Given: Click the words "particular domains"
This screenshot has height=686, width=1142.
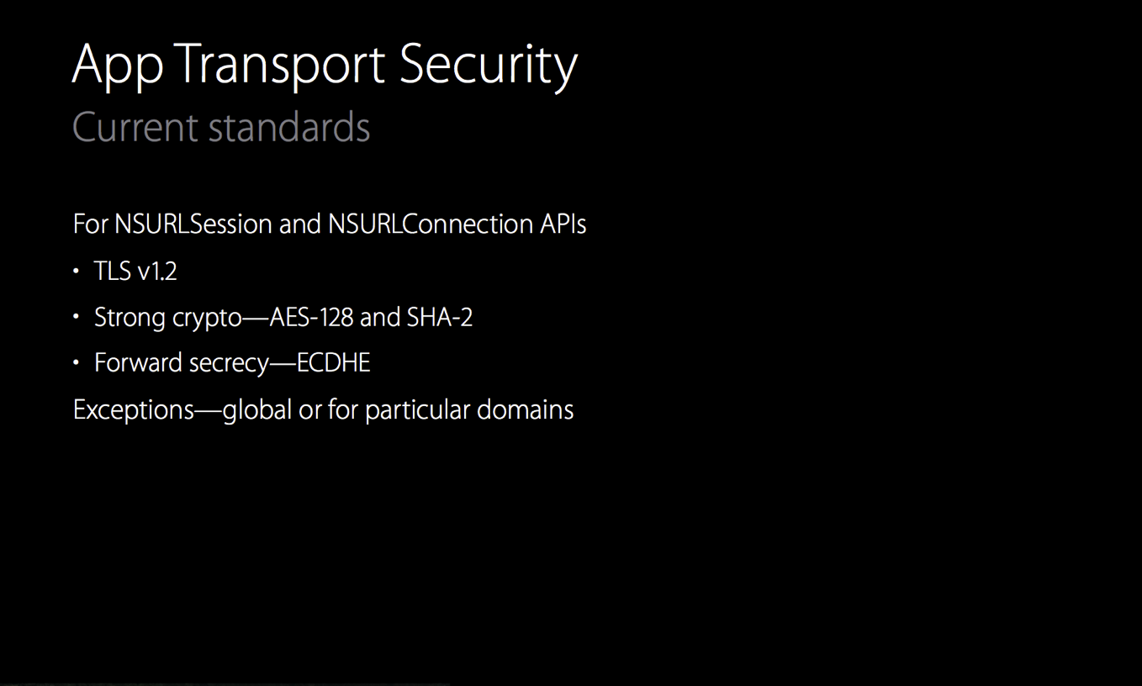Looking at the screenshot, I should coord(469,410).
